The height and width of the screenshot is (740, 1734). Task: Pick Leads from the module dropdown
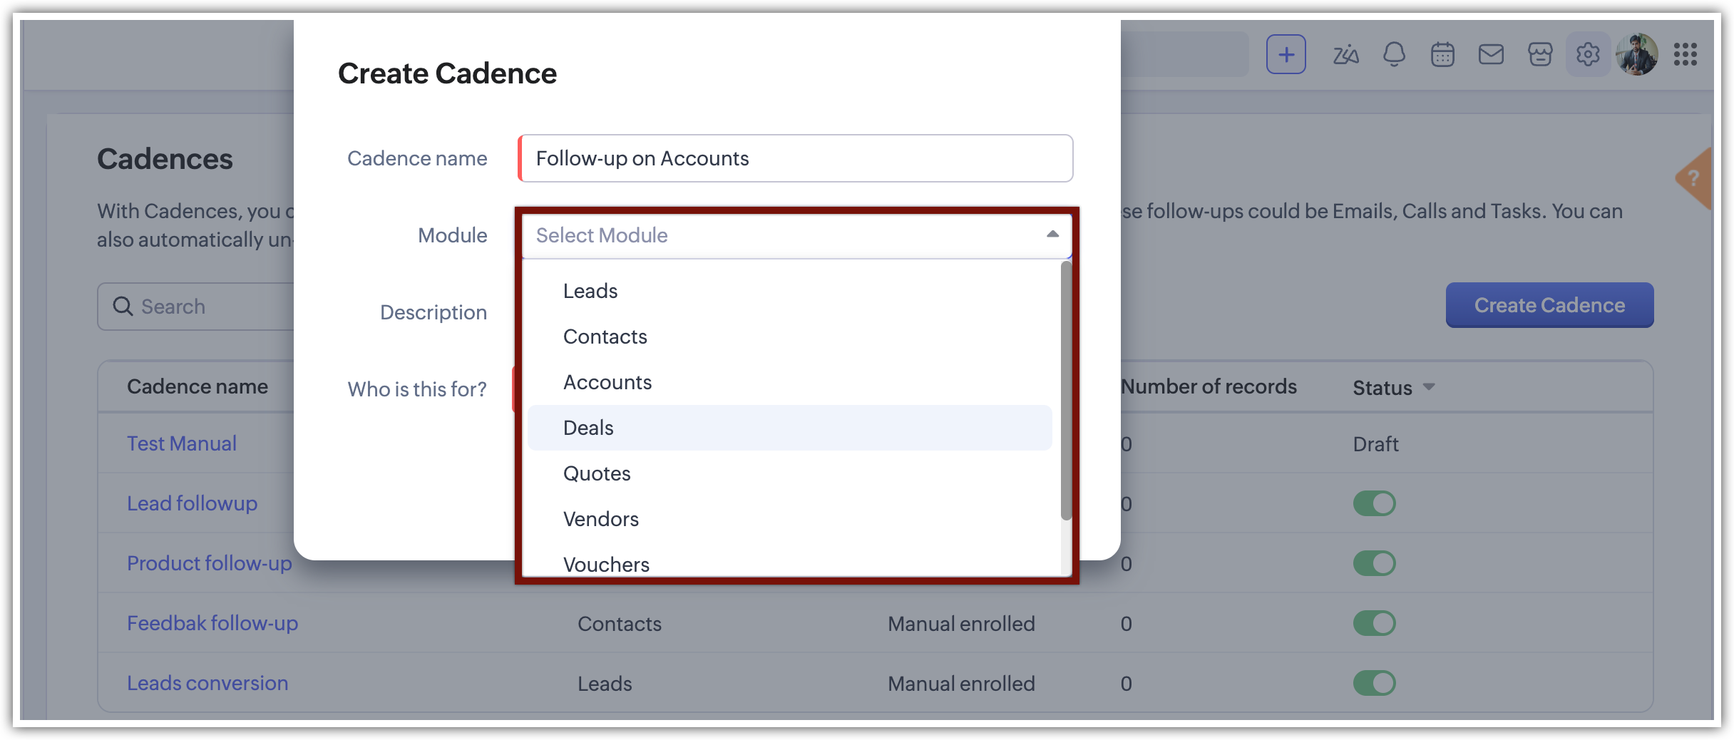coord(590,291)
